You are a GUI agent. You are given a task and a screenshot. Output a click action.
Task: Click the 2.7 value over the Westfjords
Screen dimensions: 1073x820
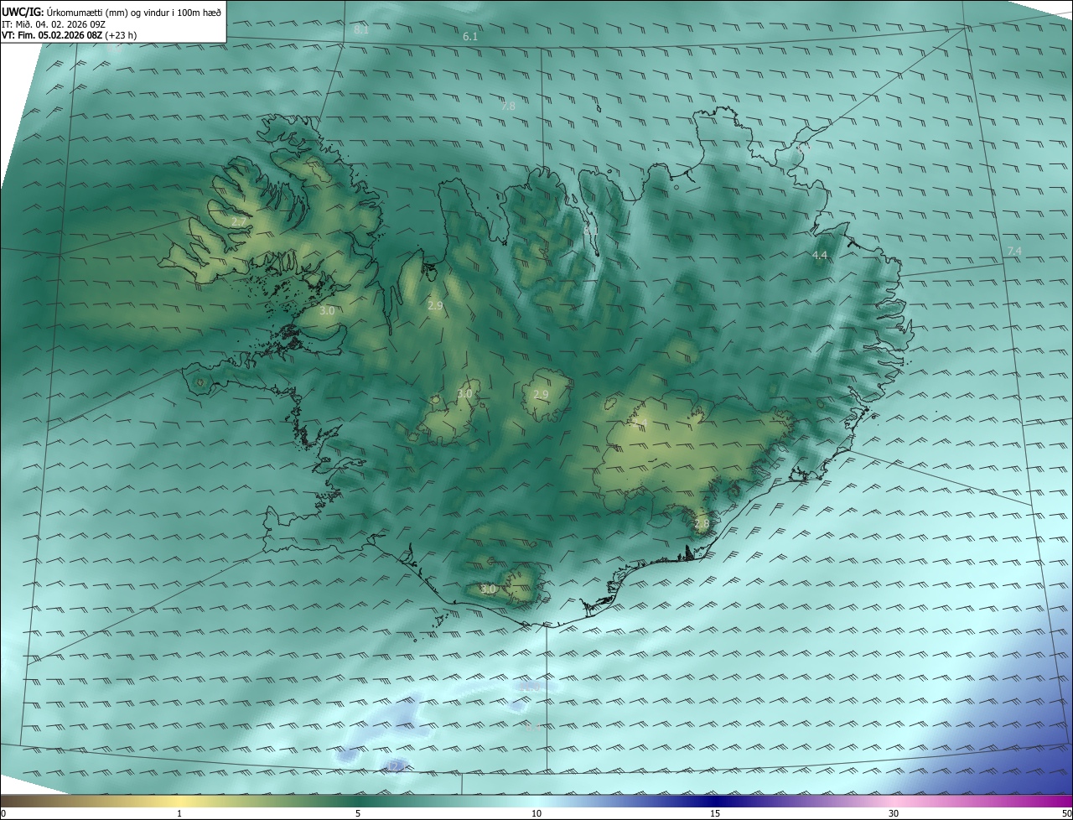(x=239, y=222)
